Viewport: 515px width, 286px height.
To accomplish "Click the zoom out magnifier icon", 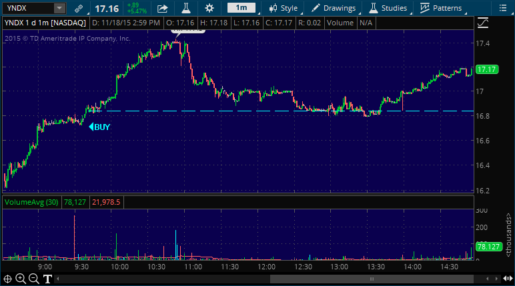I will [34, 279].
